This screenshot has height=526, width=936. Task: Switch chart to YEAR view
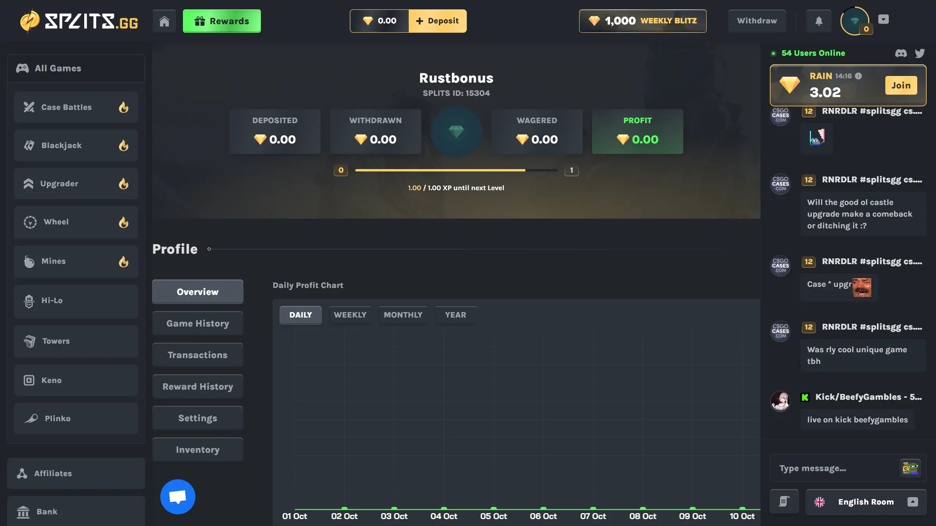tap(456, 315)
